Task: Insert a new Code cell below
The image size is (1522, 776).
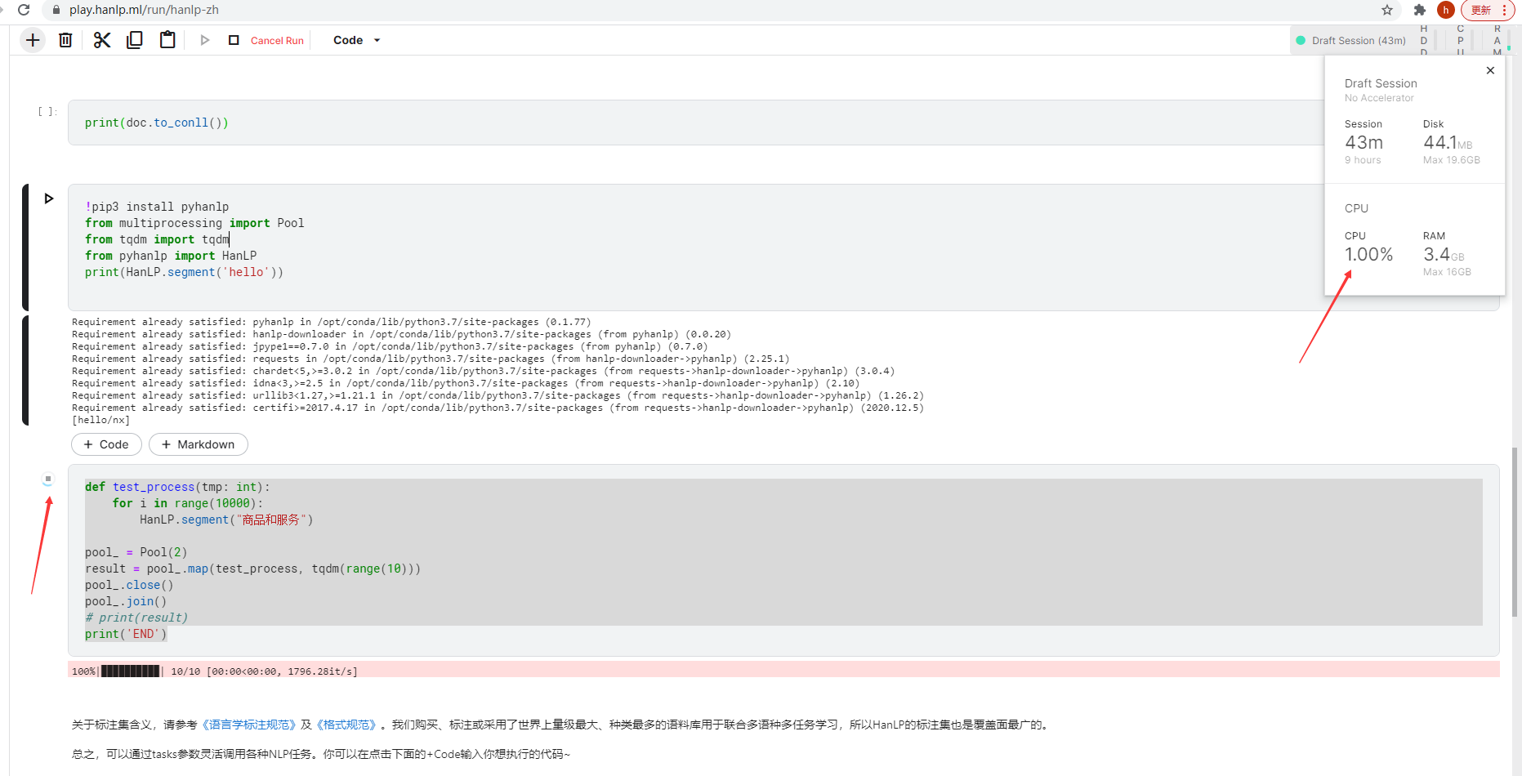Action: click(106, 444)
